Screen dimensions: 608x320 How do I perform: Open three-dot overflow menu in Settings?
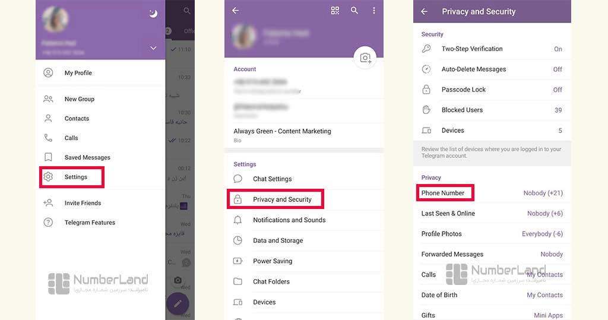click(x=374, y=11)
